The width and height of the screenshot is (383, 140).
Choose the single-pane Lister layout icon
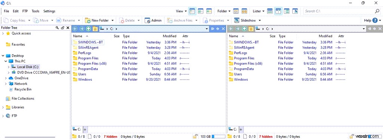(x=270, y=11)
